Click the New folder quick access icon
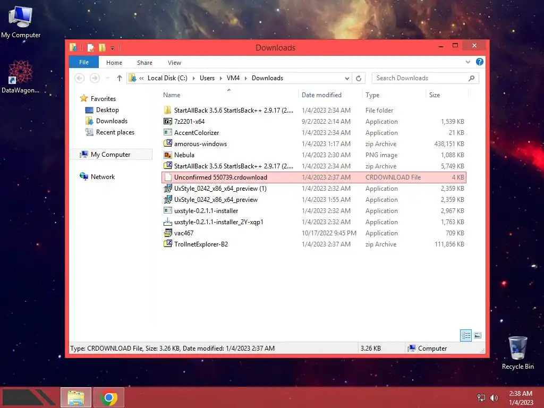544x408 pixels. pos(102,47)
